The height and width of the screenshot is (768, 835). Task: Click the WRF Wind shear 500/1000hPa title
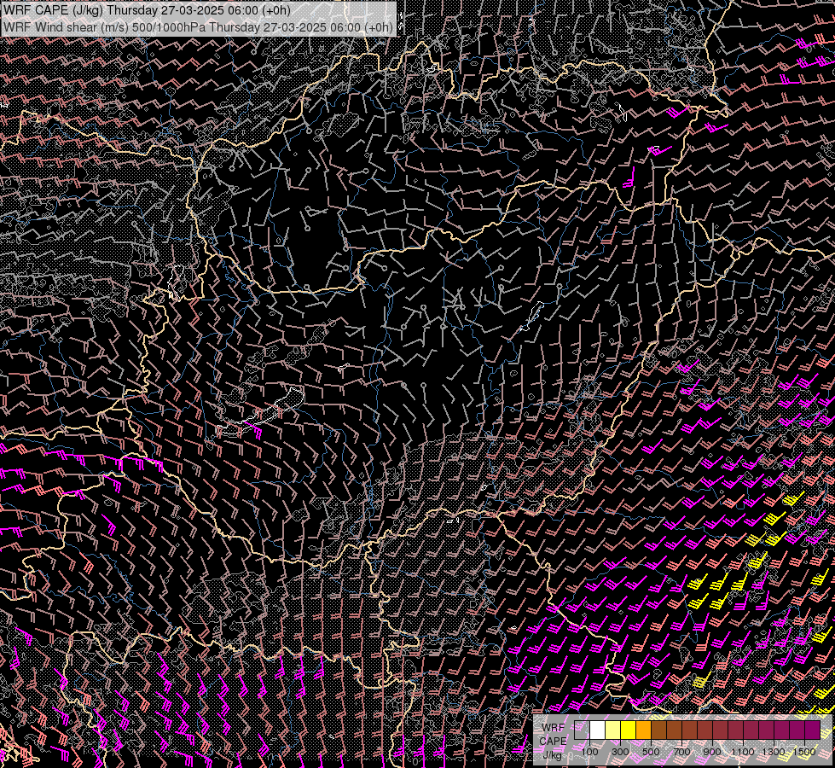(198, 27)
